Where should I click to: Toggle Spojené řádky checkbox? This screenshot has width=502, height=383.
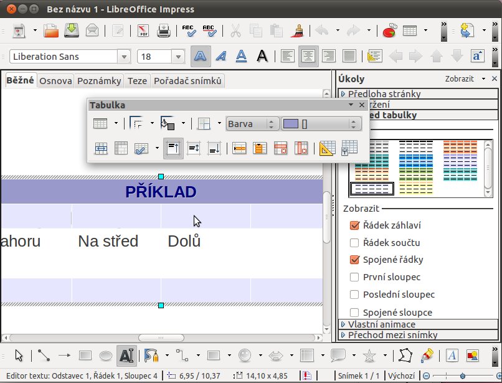tap(354, 260)
